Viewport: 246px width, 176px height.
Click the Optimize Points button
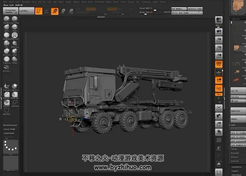click(x=195, y=9)
